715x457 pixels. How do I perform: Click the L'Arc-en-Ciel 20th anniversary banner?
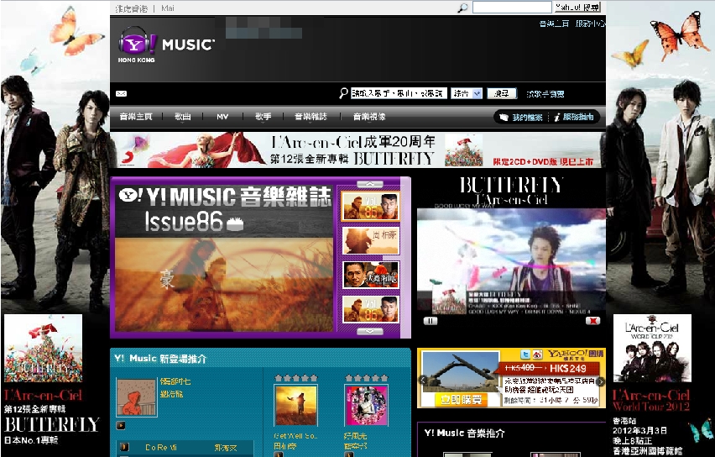point(358,150)
